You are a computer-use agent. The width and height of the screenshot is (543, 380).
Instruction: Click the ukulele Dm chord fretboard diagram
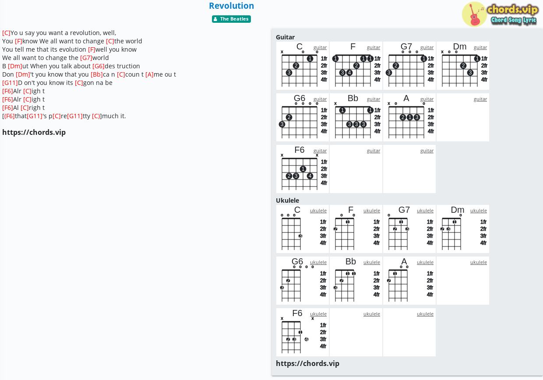[x=462, y=229]
